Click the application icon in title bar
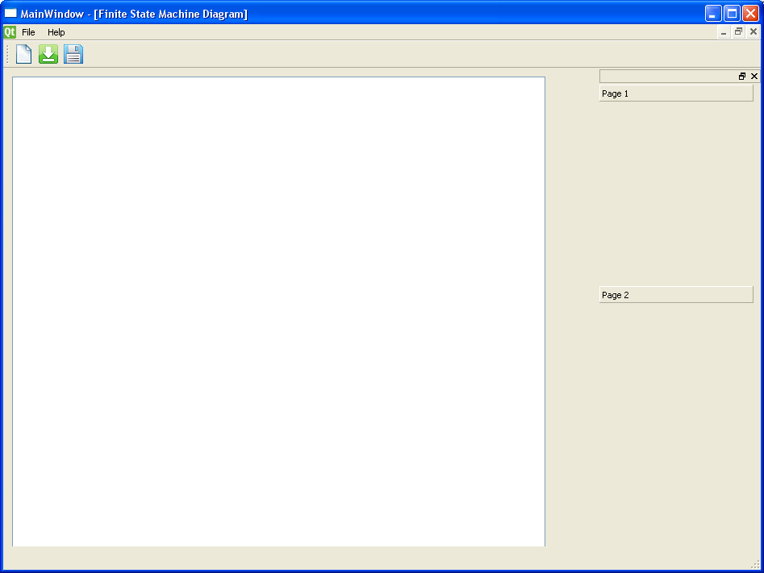764x573 pixels. (10, 13)
